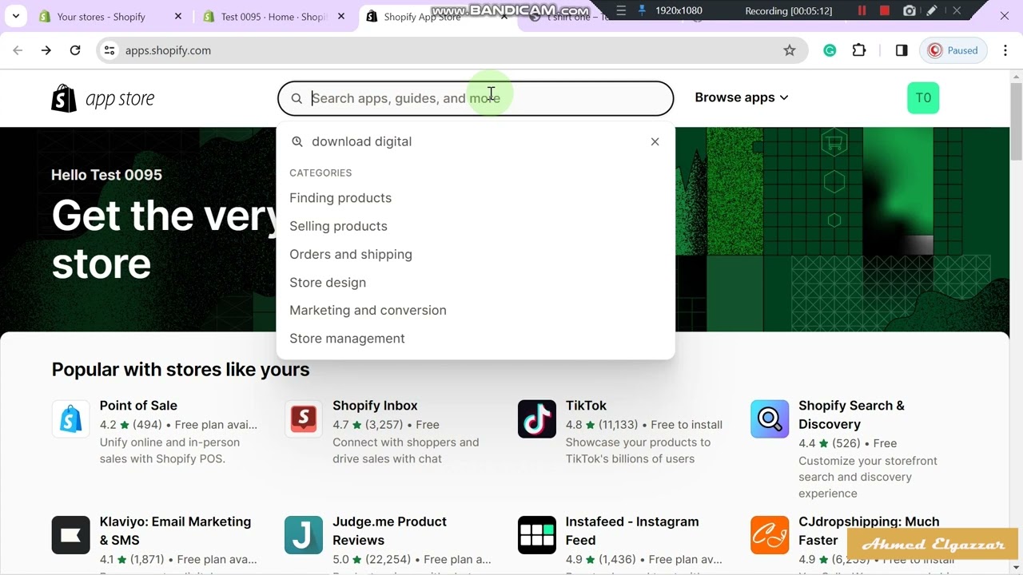
Task: Click the 'Hello Test 0095' greeting text
Action: tap(106, 175)
